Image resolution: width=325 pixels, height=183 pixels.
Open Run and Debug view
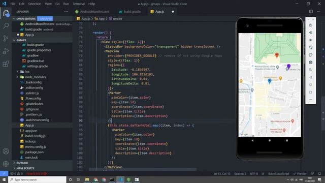[x=6, y=51]
